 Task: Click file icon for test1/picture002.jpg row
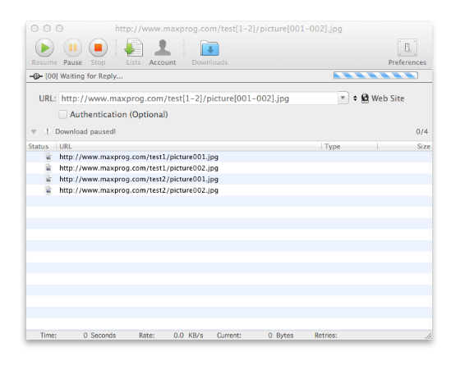(48, 168)
